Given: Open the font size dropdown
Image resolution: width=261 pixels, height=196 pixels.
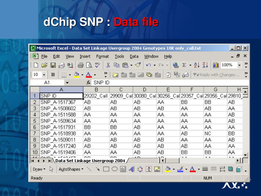Looking at the screenshot, I should point(44,75).
